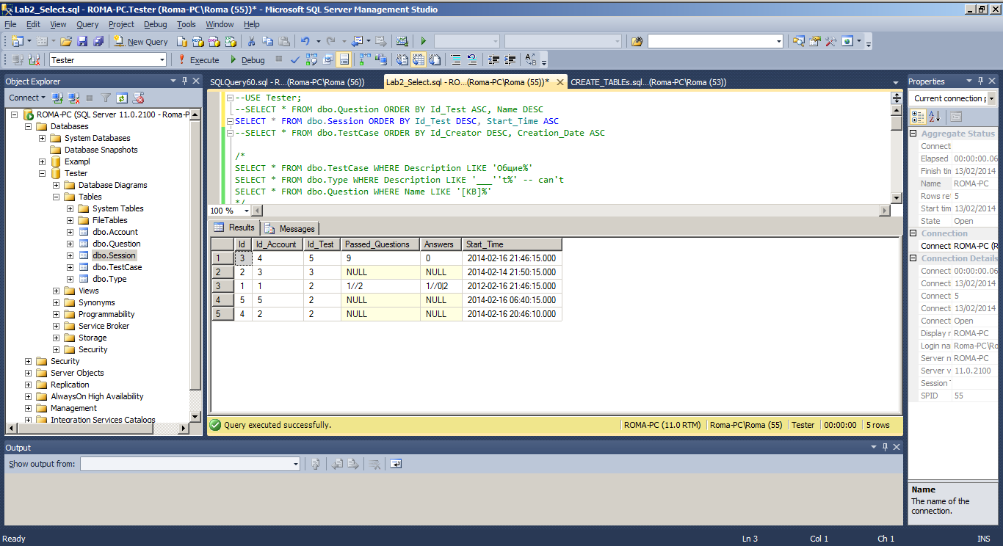Sort Properties alphabetically with A-Z icon
The image size is (1003, 546).
934,116
